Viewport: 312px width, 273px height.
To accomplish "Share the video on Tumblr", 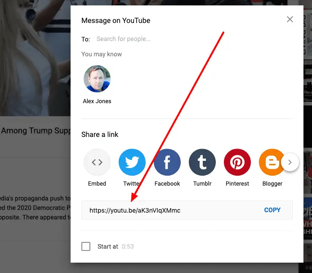I will [x=202, y=162].
